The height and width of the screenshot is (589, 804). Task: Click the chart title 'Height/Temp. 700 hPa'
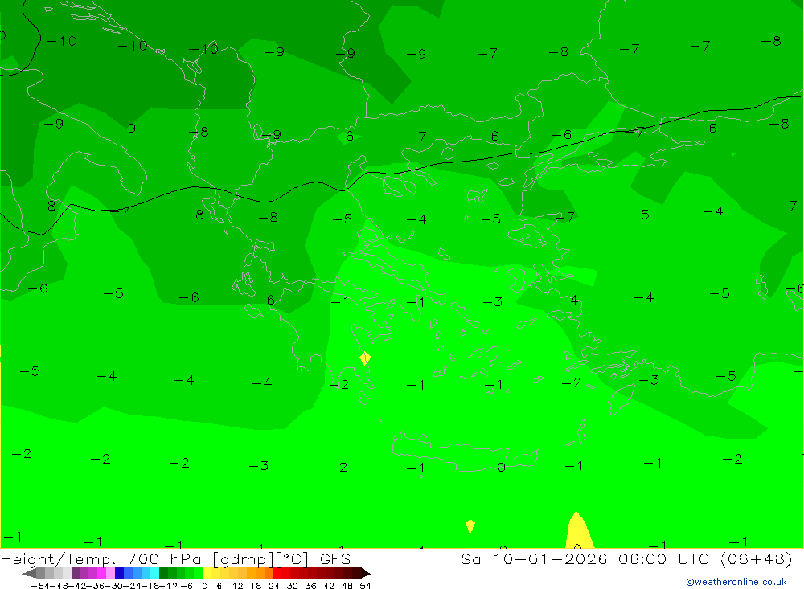click(101, 558)
